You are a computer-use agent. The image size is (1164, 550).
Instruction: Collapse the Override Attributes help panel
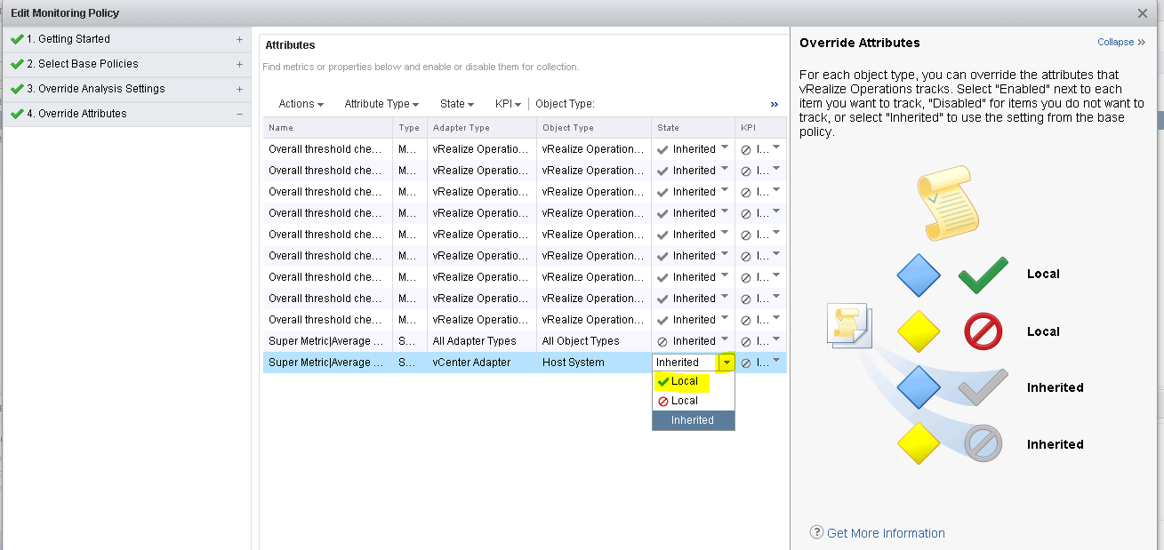pyautogui.click(x=1121, y=42)
